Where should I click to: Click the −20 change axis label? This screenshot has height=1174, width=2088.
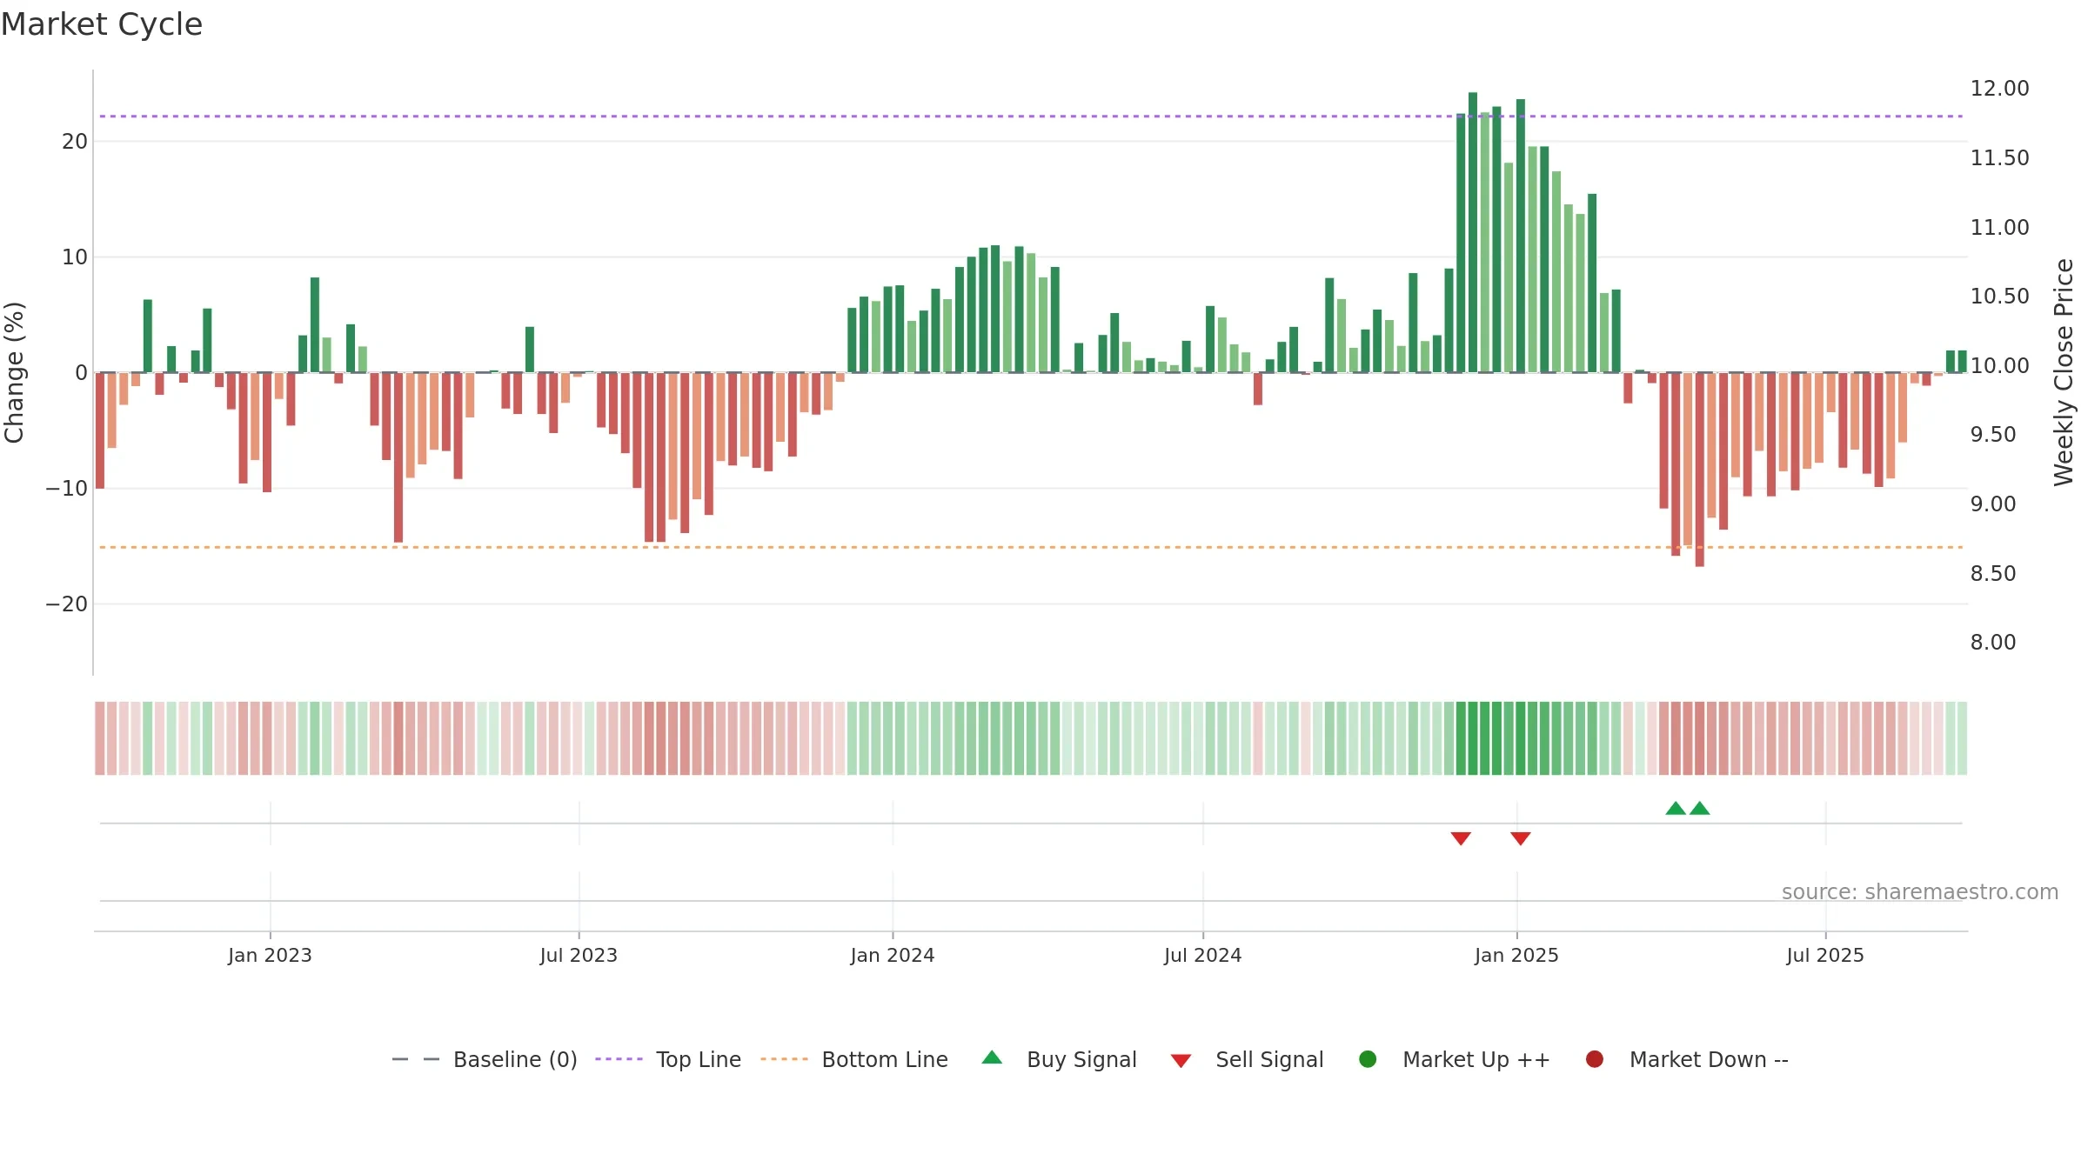pos(67,604)
